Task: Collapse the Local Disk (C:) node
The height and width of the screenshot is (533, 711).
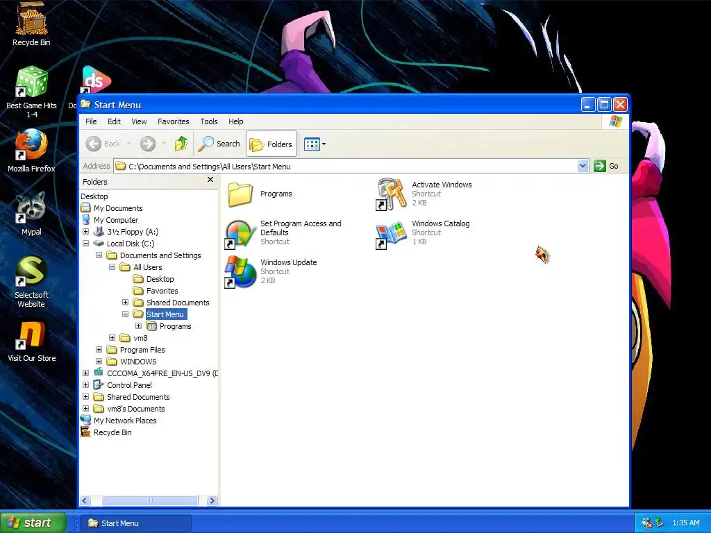Action: pyautogui.click(x=85, y=244)
